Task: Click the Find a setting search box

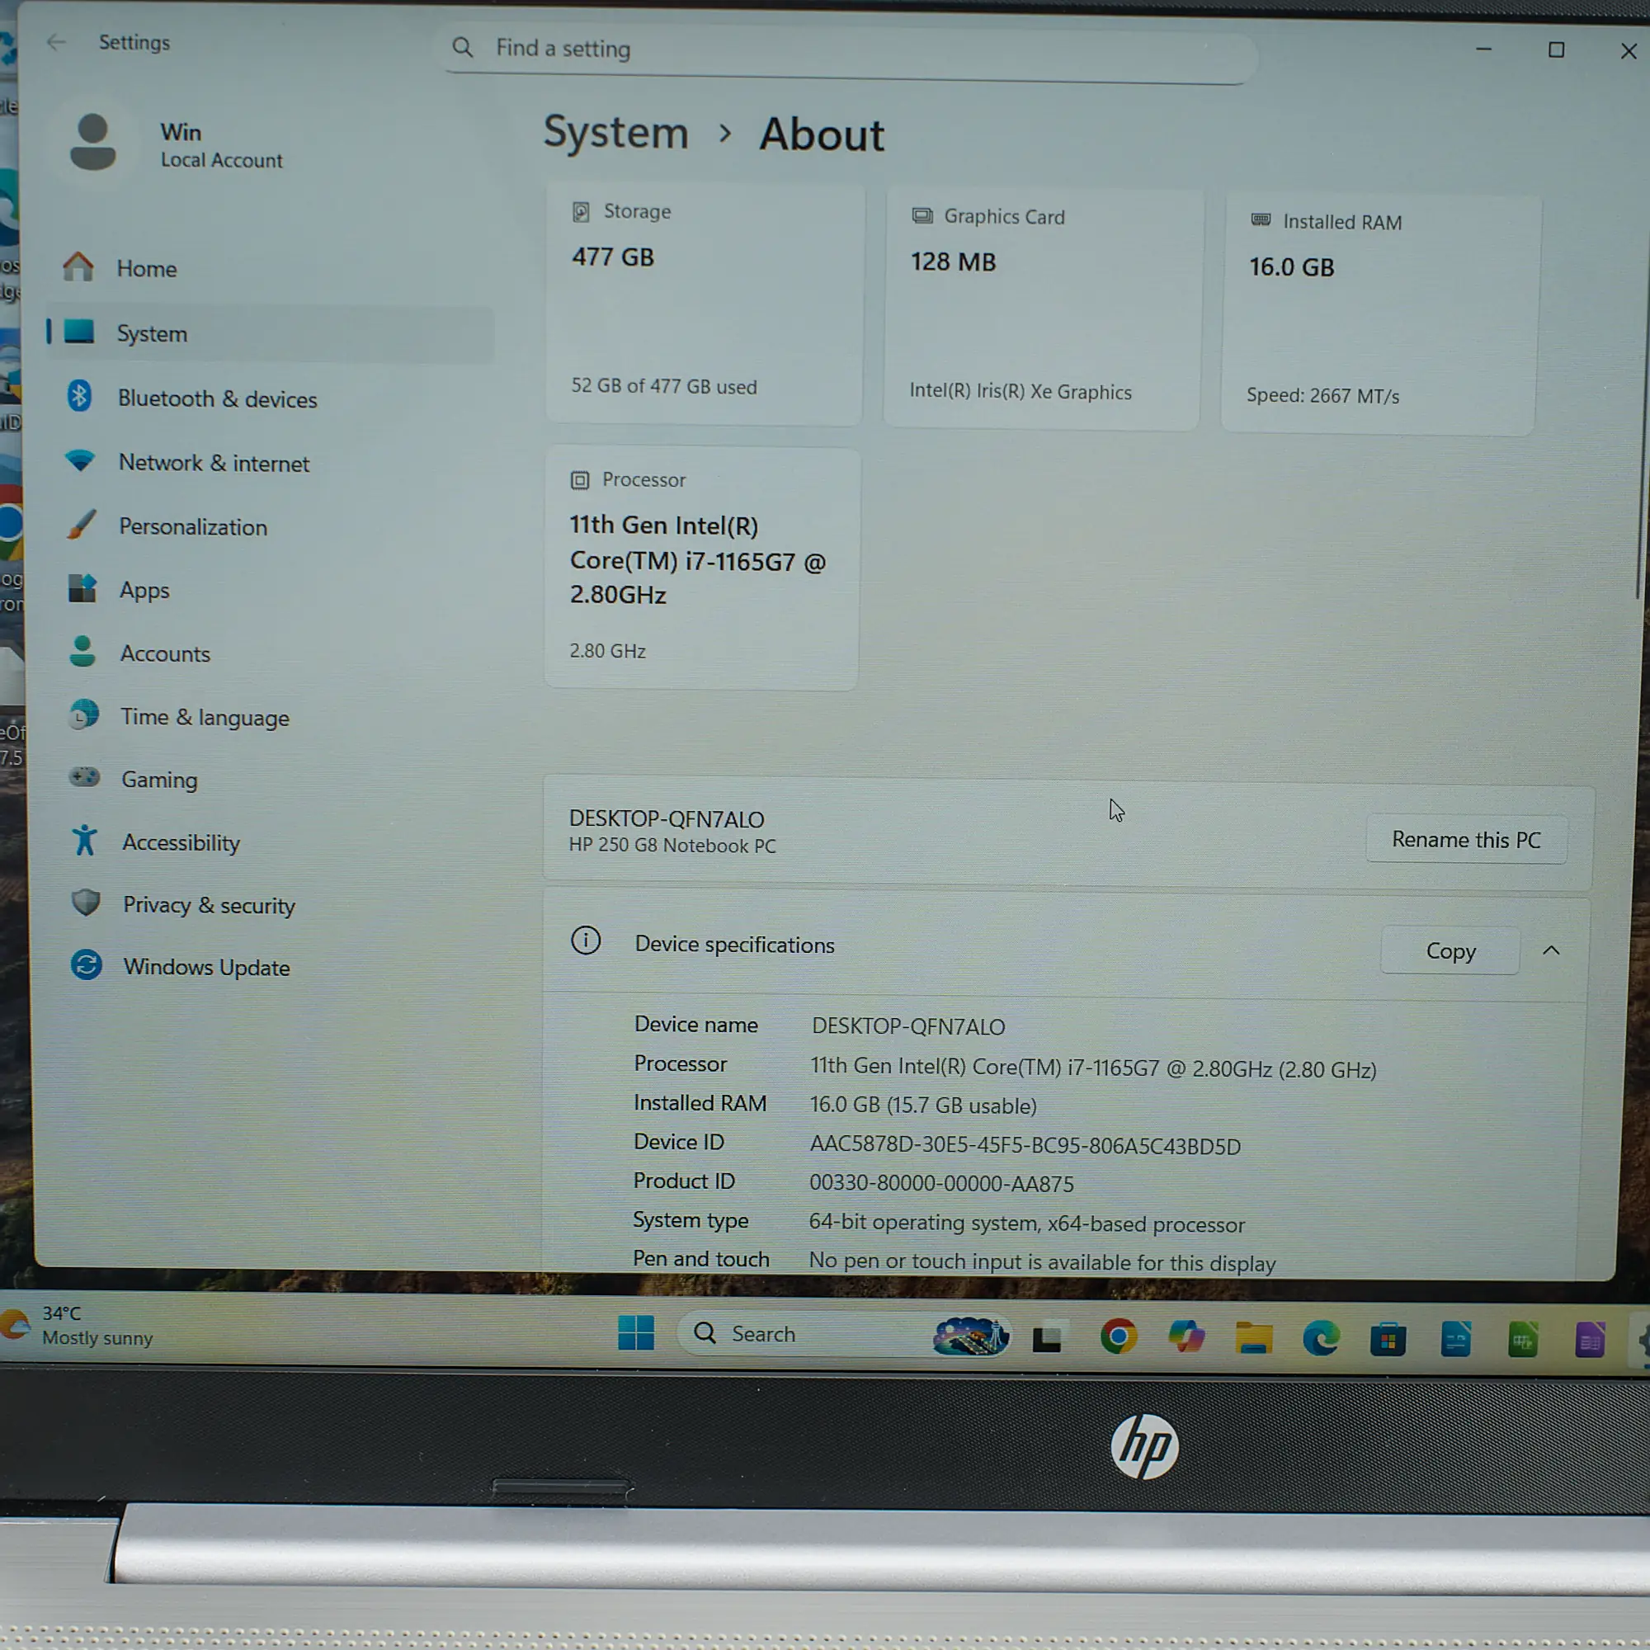Action: (847, 52)
